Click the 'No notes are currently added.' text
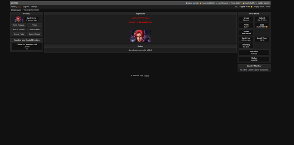294x145 pixels. coord(140,50)
